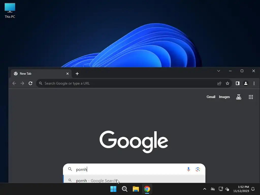The image size is (260, 195).
Task: Open a new tab with plus button
Action: click(77, 74)
